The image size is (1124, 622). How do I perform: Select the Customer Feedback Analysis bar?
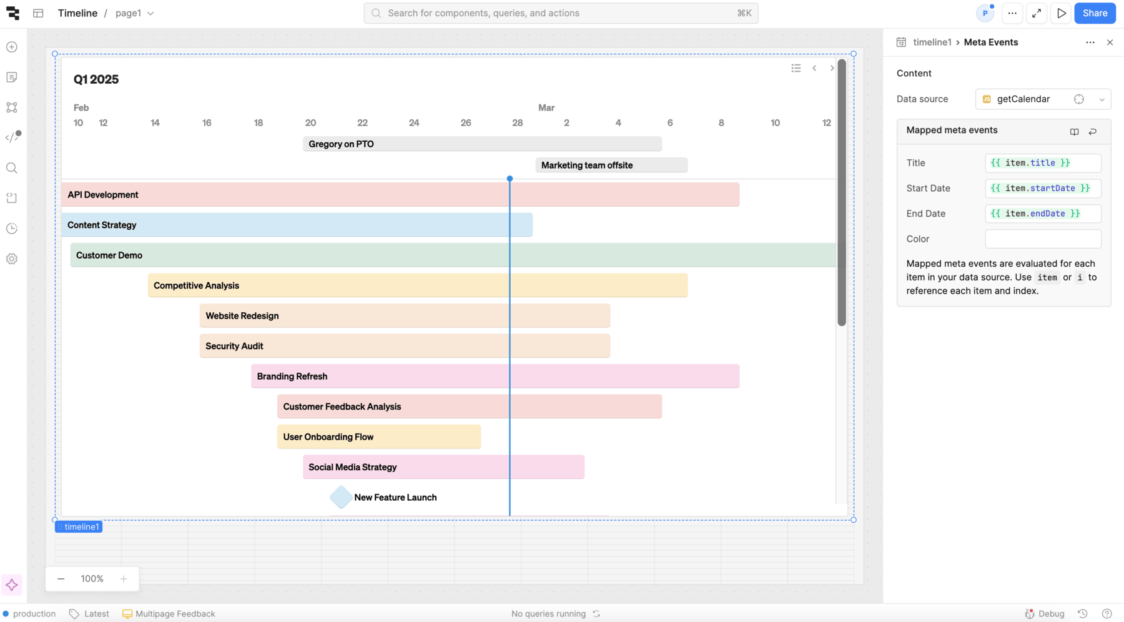point(470,407)
